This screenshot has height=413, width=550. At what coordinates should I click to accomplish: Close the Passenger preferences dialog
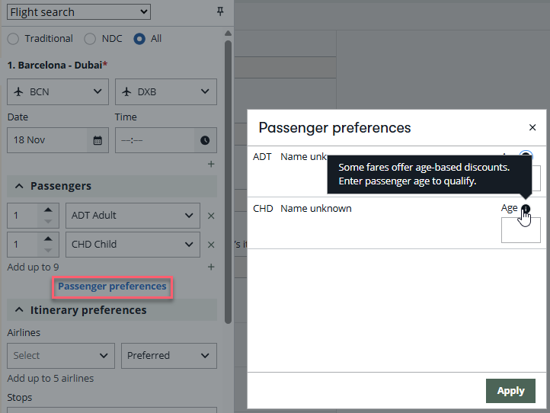[532, 128]
